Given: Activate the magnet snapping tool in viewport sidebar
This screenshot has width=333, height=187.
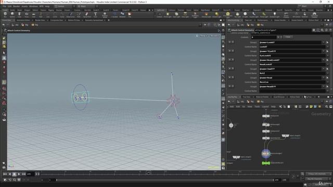Looking at the screenshot, I should (4, 103).
